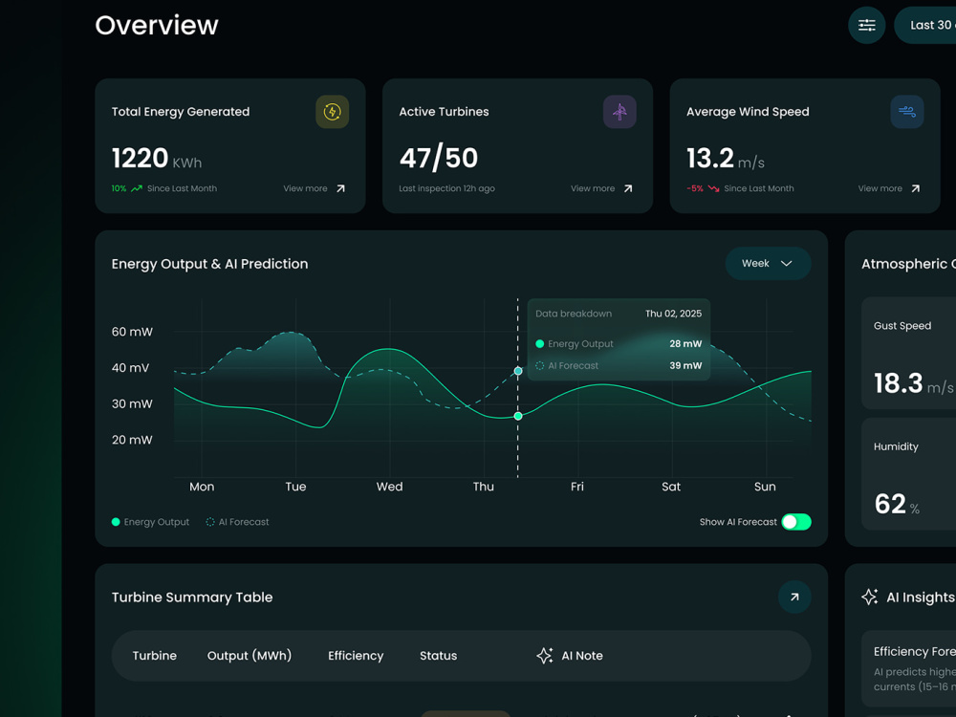Click 'Last inspection 12h ago' text

click(446, 188)
